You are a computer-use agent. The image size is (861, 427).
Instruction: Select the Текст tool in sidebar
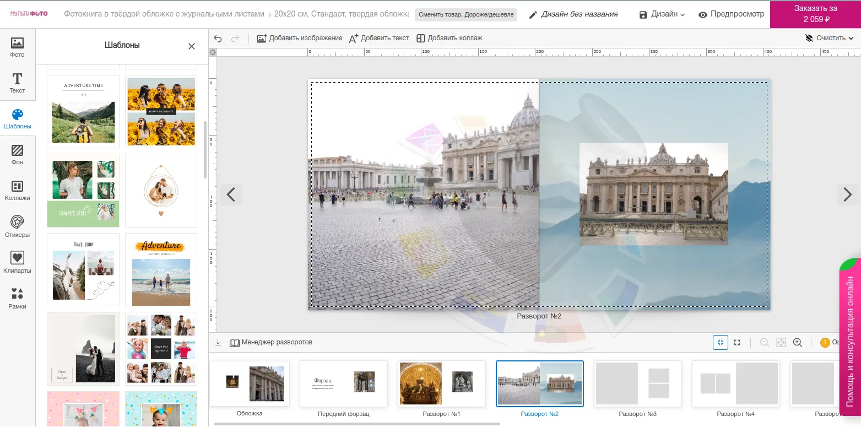17,83
